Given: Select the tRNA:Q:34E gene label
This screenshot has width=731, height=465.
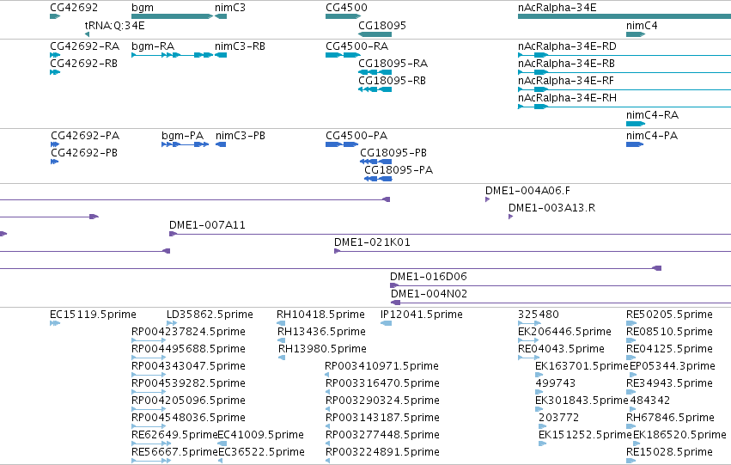Looking at the screenshot, I should pos(115,25).
